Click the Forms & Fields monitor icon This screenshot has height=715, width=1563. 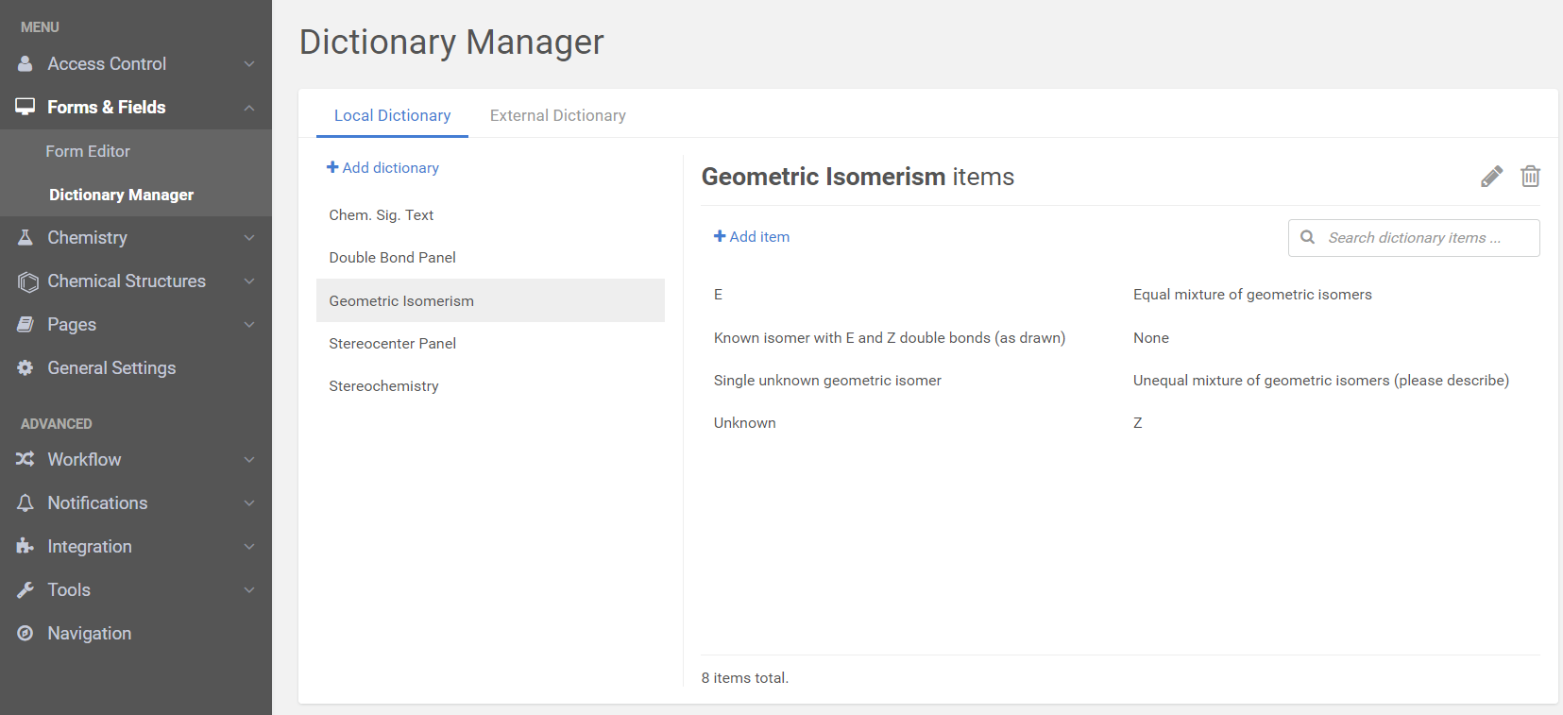25,107
